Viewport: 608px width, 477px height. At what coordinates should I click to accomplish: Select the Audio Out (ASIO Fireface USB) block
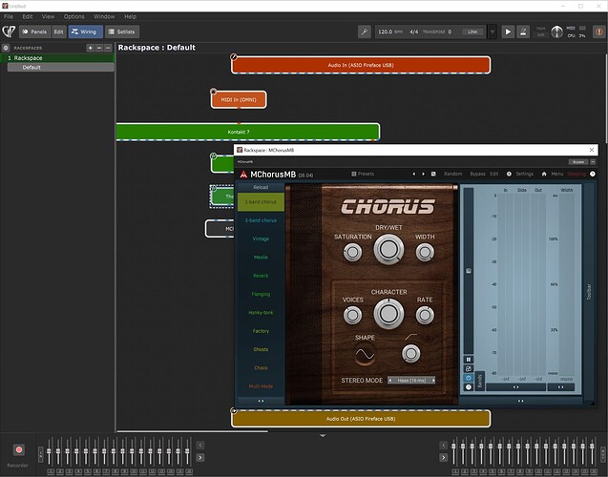tap(361, 419)
